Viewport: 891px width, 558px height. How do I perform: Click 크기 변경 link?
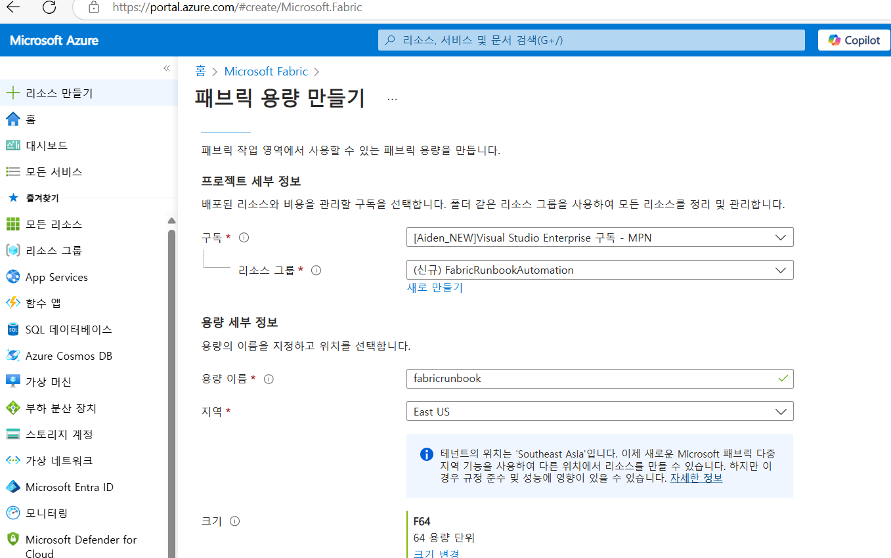coord(437,553)
